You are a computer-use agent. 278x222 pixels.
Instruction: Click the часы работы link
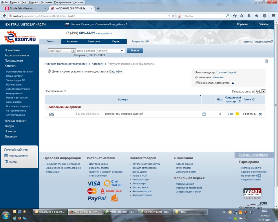pos(104,33)
